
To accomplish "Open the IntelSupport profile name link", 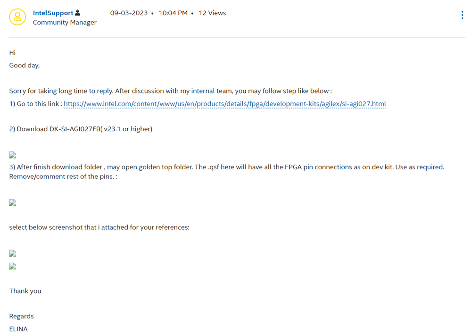I will [53, 13].
